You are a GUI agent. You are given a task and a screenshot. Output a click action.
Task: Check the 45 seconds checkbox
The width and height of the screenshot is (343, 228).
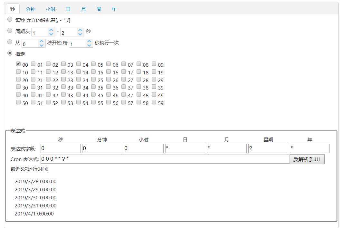click(x=93, y=94)
